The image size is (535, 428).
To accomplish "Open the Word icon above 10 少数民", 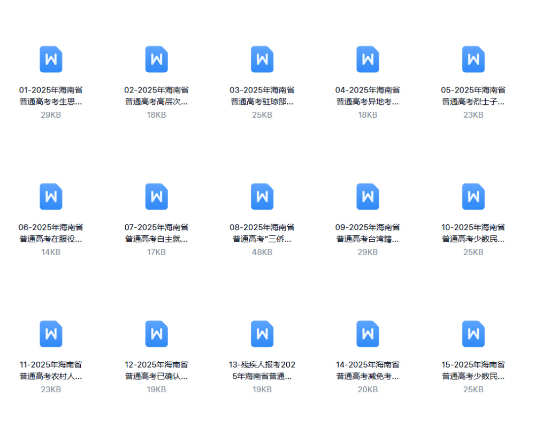I will [x=473, y=196].
